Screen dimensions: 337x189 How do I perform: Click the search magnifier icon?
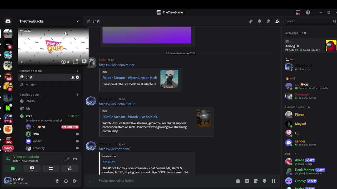point(334,21)
